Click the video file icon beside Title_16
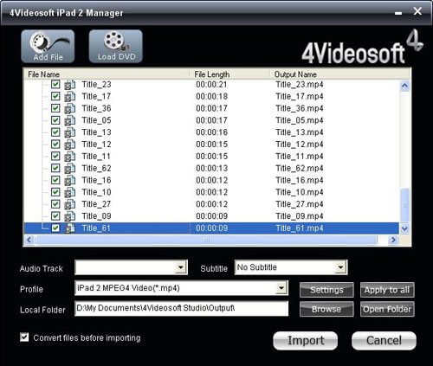Viewport: 433px width, 366px height. (69, 180)
